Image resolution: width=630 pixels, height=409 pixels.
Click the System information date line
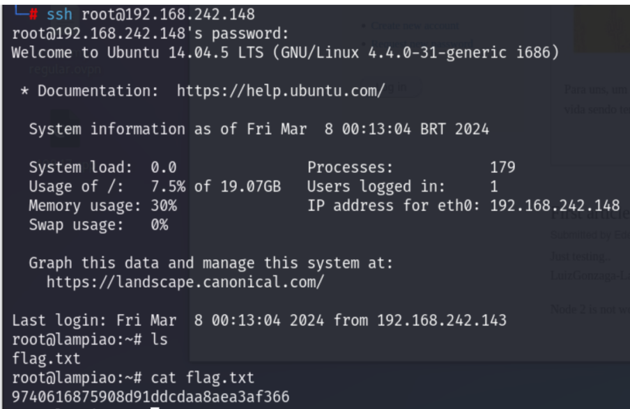[259, 129]
